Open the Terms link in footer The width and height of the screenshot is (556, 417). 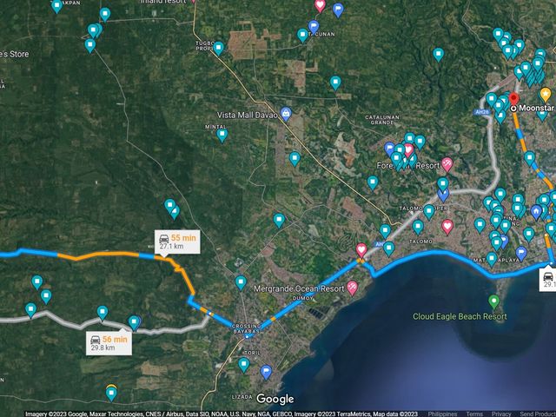(x=474, y=414)
